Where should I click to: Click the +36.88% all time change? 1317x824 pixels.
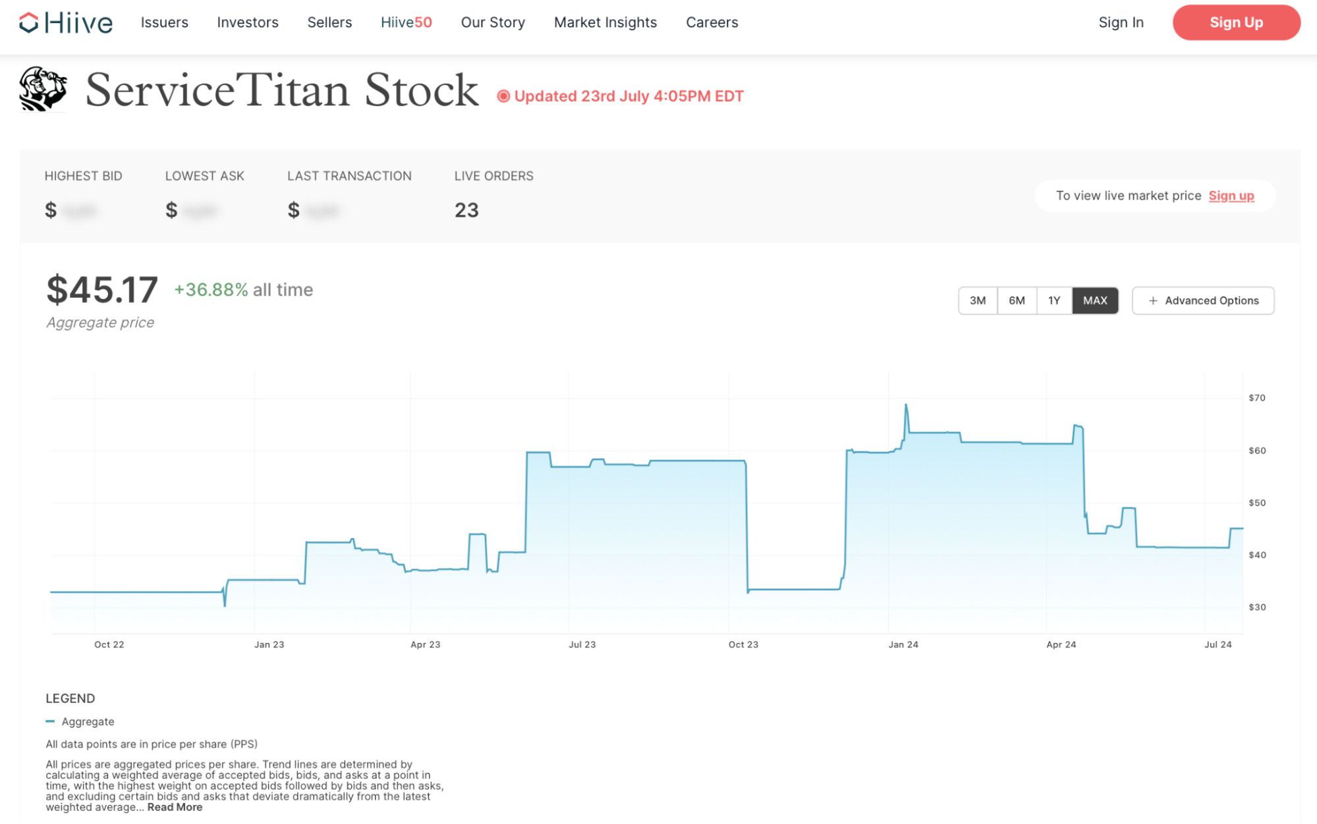point(243,290)
